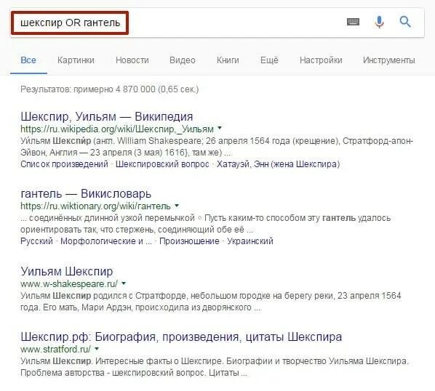The height and width of the screenshot is (391, 435).
Task: Click URL text https://ru.wikipedia.org/wiki/Шекспир,_Уильям
Action: point(117,129)
